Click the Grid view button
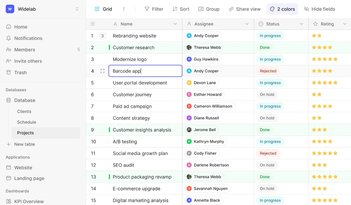Screen dimensions: 351x205 click(103, 9)
